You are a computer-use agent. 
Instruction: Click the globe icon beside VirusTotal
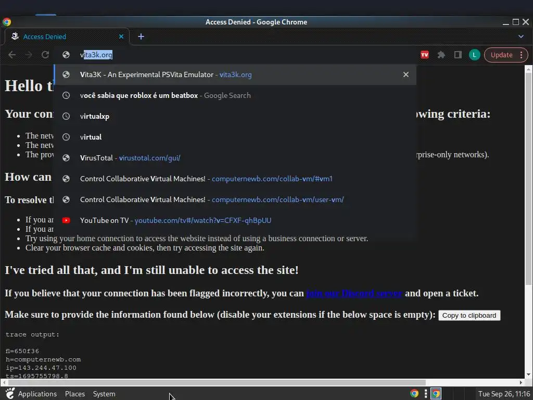click(66, 158)
